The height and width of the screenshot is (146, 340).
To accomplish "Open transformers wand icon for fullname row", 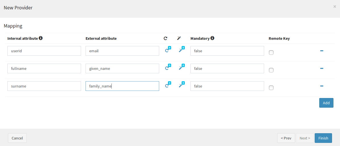I will click(x=181, y=68).
